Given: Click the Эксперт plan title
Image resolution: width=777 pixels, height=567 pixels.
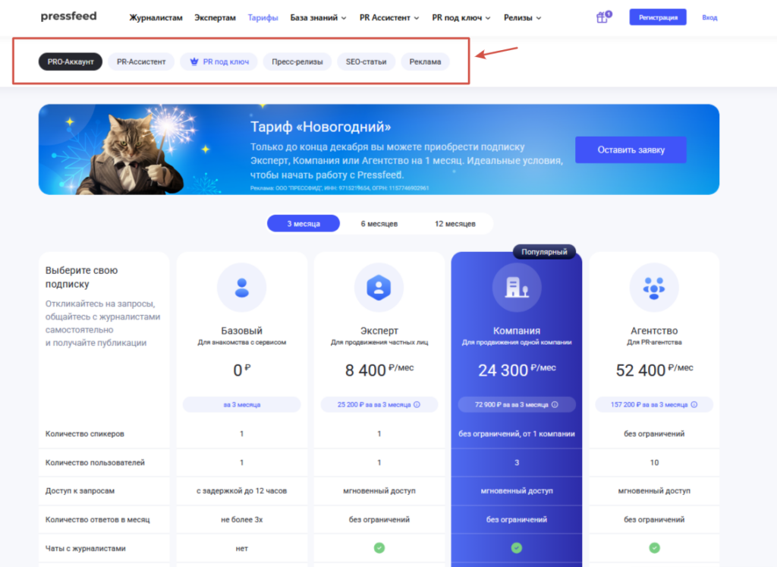Looking at the screenshot, I should click(x=379, y=331).
